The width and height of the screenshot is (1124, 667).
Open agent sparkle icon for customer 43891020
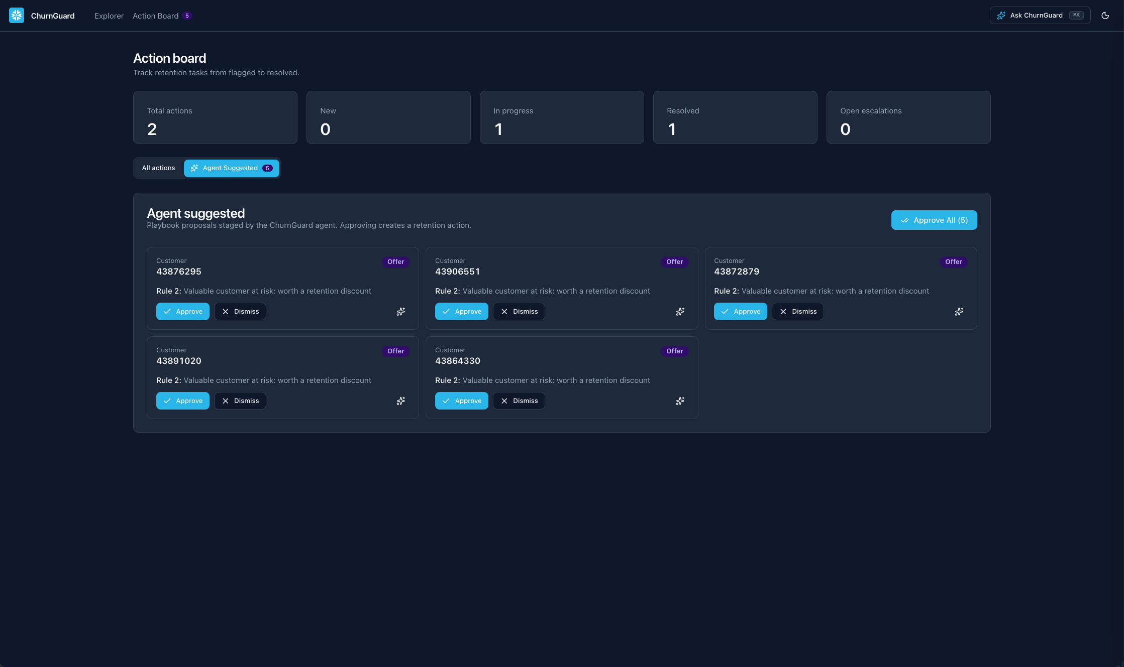[x=401, y=401]
